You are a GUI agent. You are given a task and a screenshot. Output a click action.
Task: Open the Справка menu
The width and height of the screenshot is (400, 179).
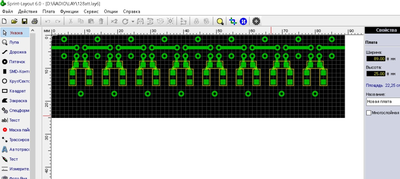point(132,11)
